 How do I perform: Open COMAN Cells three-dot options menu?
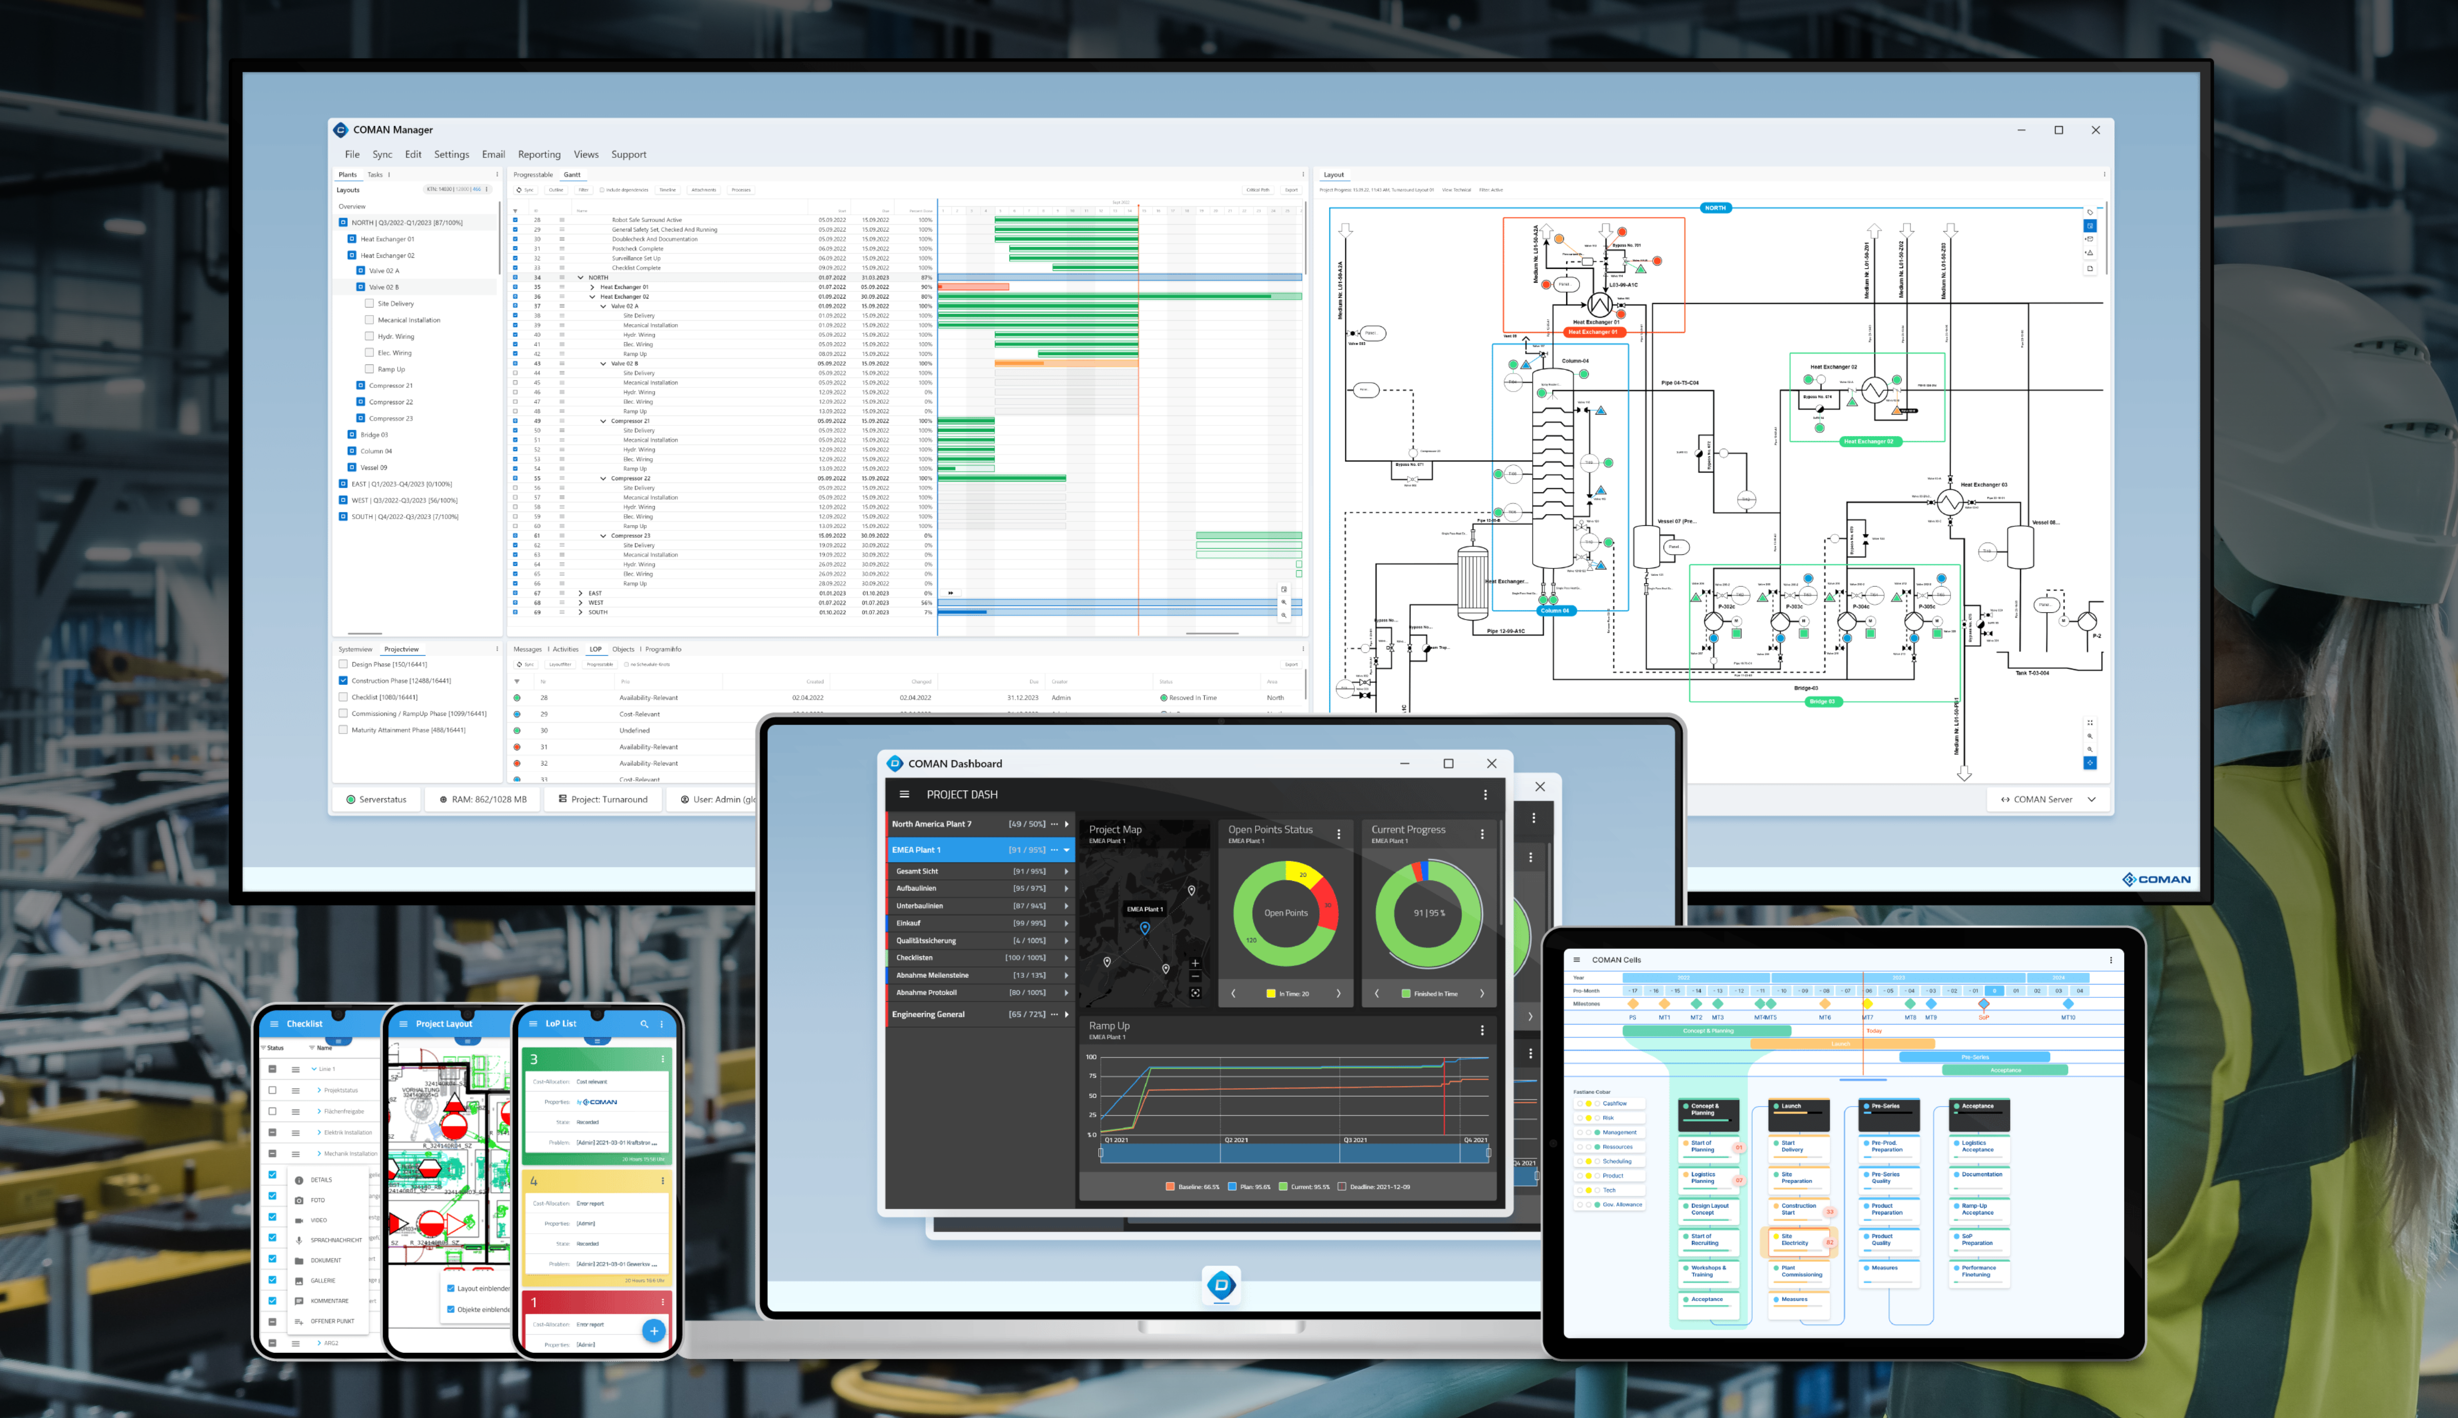2110,959
